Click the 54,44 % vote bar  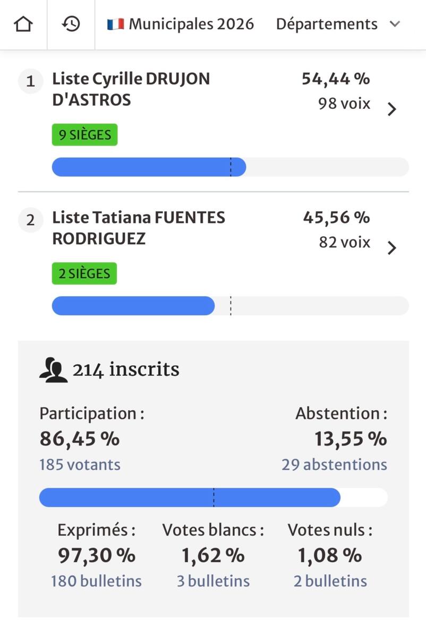tap(149, 167)
